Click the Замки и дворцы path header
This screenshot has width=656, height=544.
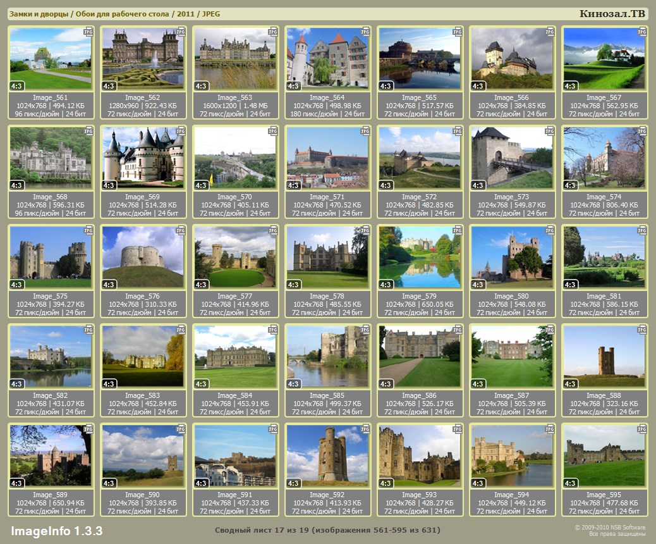click(114, 14)
